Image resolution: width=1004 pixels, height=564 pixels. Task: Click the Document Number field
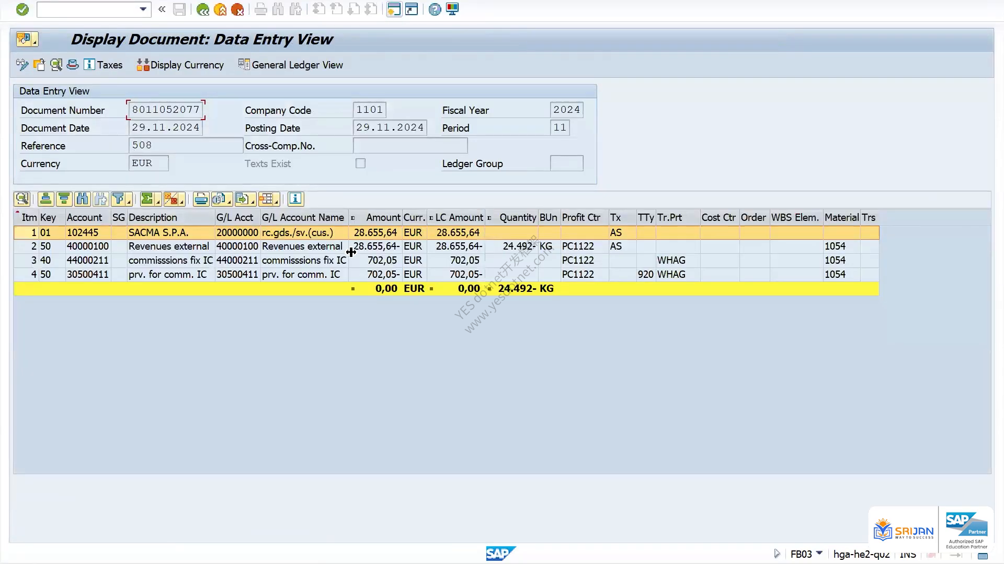tap(166, 110)
